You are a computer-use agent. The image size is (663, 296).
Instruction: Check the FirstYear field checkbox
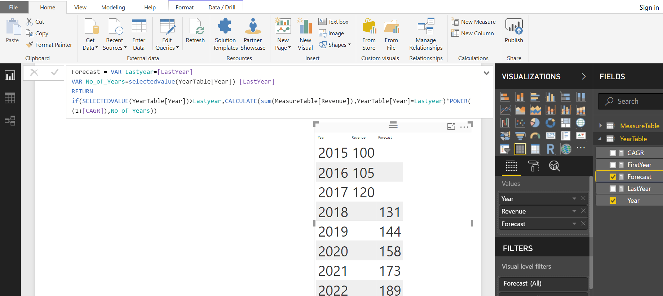613,165
